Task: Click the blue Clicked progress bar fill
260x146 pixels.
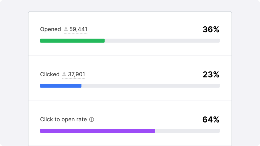Action: pos(61,86)
